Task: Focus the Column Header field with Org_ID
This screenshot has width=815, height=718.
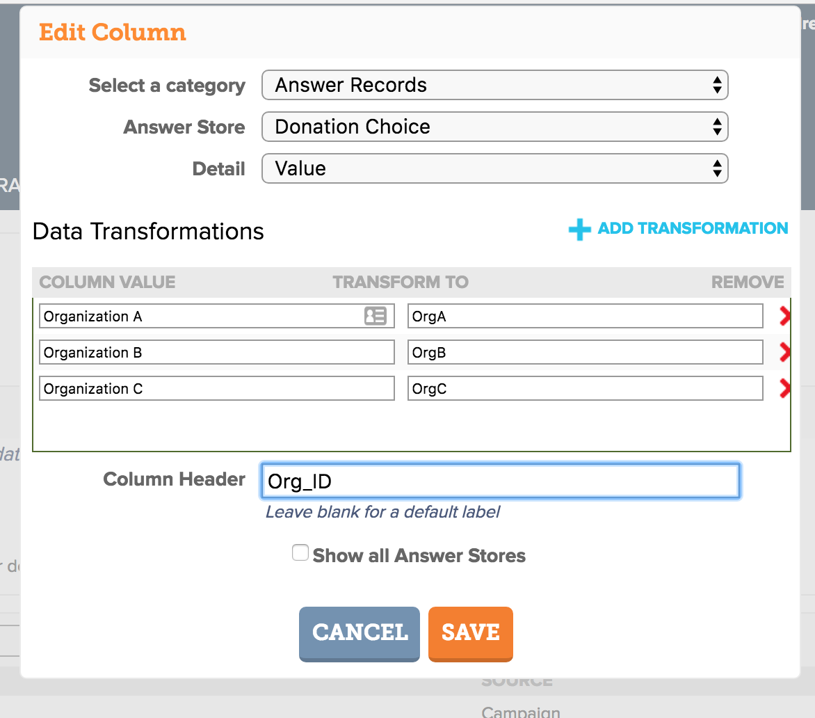Action: pos(500,481)
